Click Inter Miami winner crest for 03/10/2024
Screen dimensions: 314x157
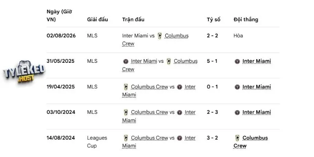click(237, 112)
